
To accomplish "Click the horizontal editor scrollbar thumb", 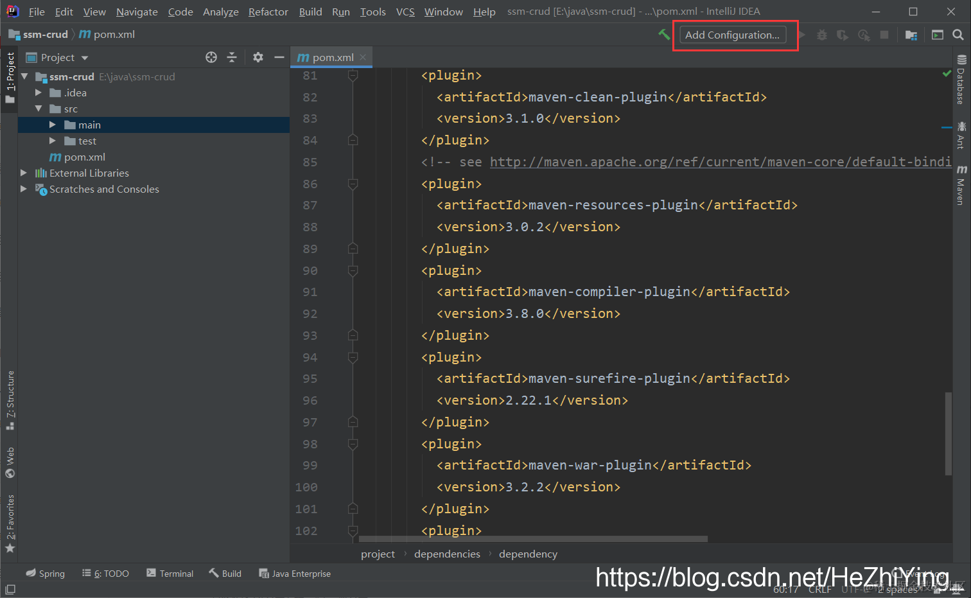I will pos(533,539).
